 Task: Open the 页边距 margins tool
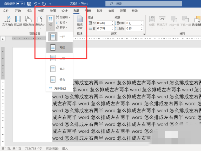18,22
